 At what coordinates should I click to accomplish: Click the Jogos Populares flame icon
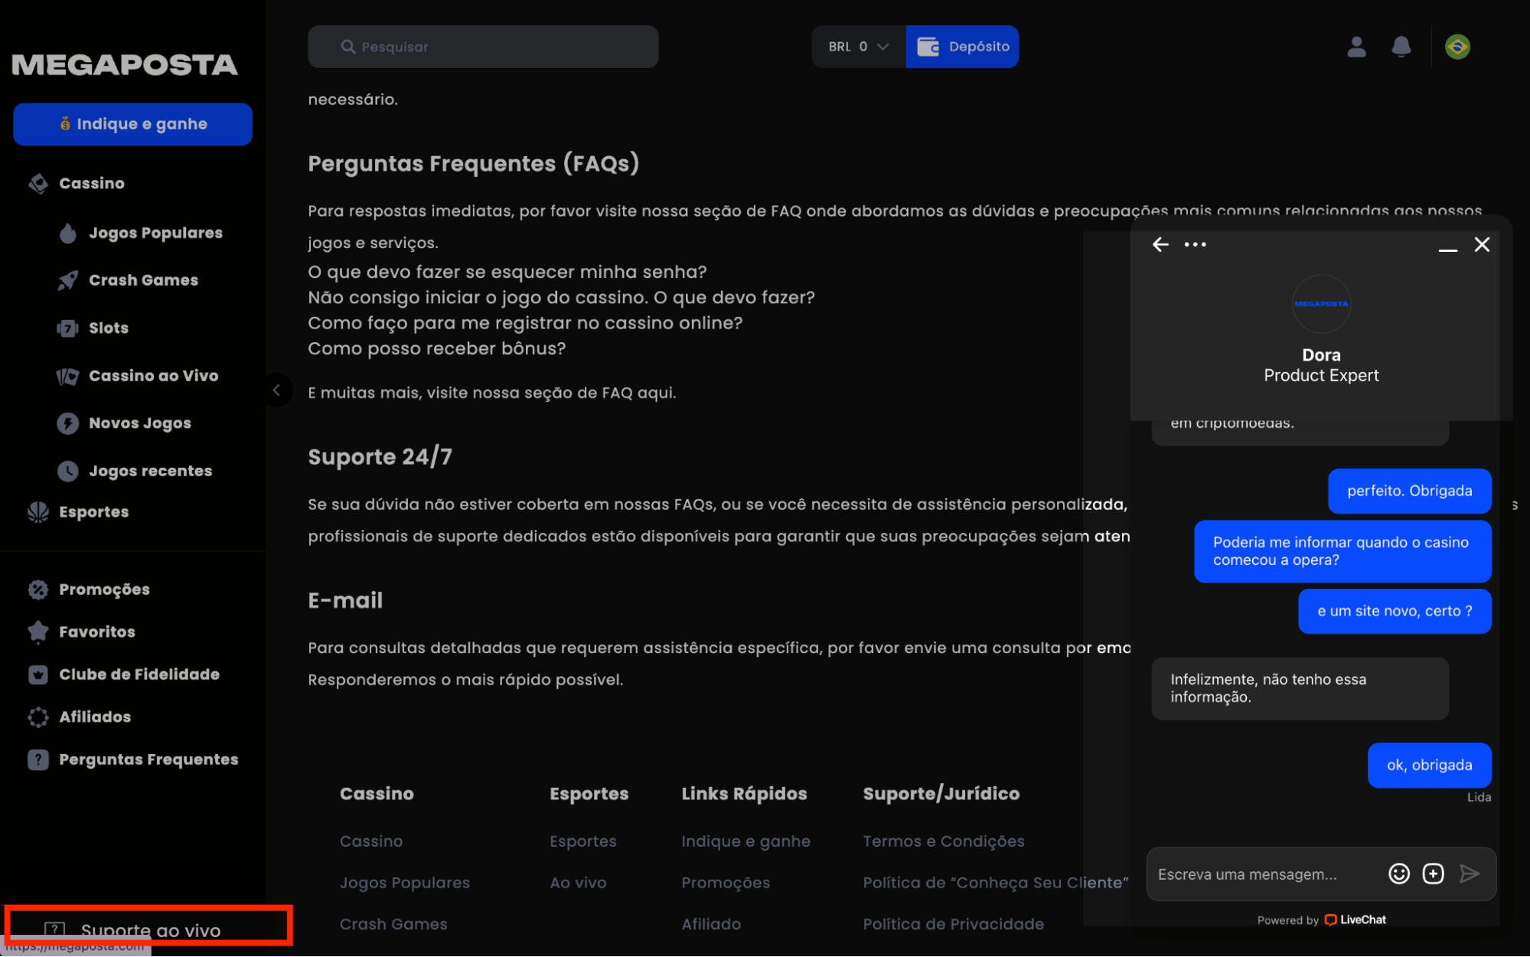pos(68,233)
